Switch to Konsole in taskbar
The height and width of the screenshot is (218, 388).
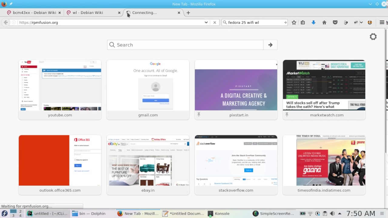[x=228, y=213]
